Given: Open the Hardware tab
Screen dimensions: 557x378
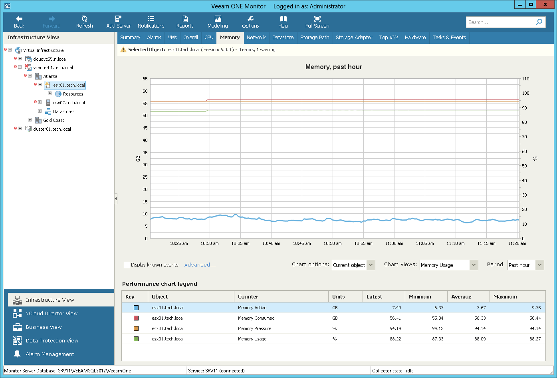Looking at the screenshot, I should [x=415, y=38].
